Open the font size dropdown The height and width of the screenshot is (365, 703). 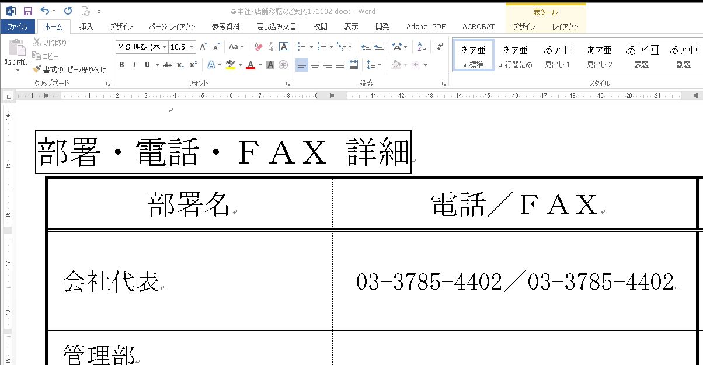[x=192, y=47]
